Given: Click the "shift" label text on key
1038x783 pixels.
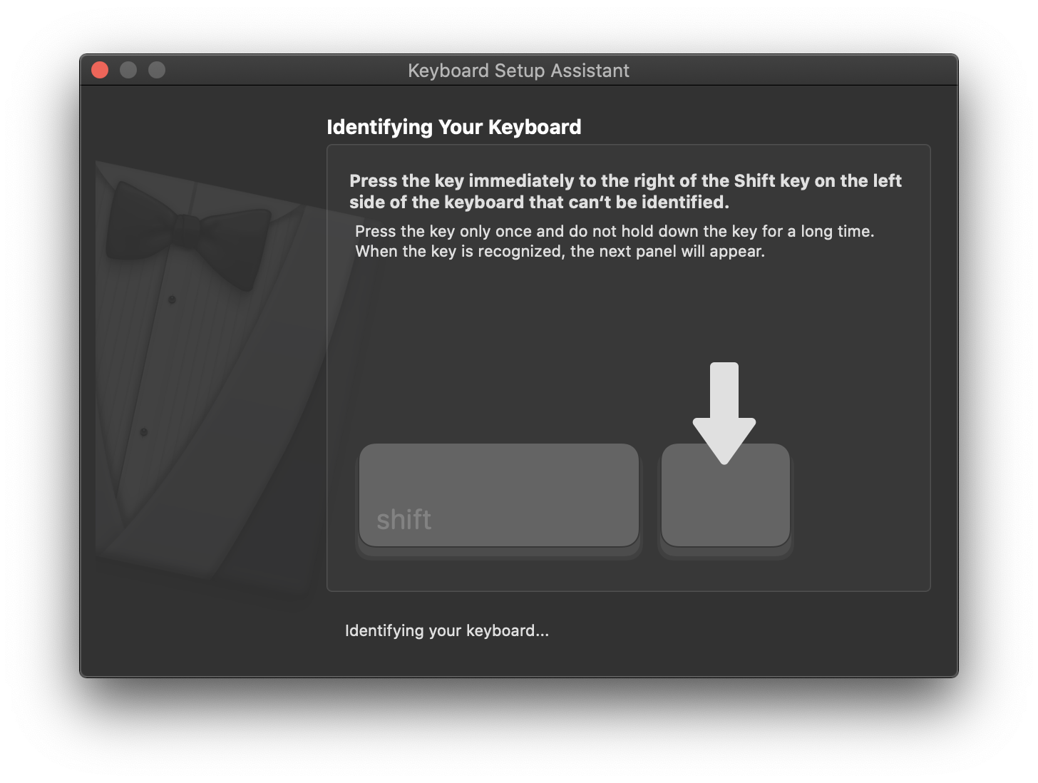Looking at the screenshot, I should coord(404,520).
